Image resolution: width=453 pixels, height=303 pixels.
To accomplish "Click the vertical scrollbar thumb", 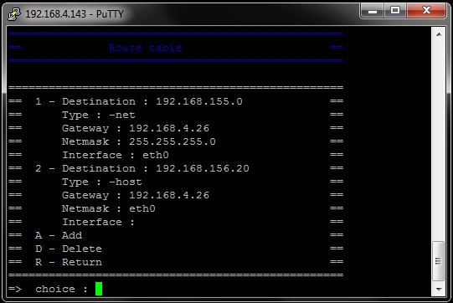I will 438,261.
